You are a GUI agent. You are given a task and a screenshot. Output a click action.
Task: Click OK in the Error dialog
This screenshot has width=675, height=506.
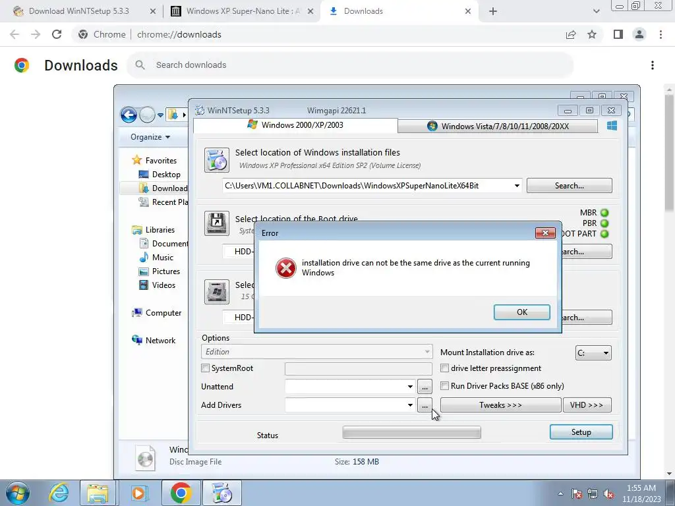click(x=522, y=312)
